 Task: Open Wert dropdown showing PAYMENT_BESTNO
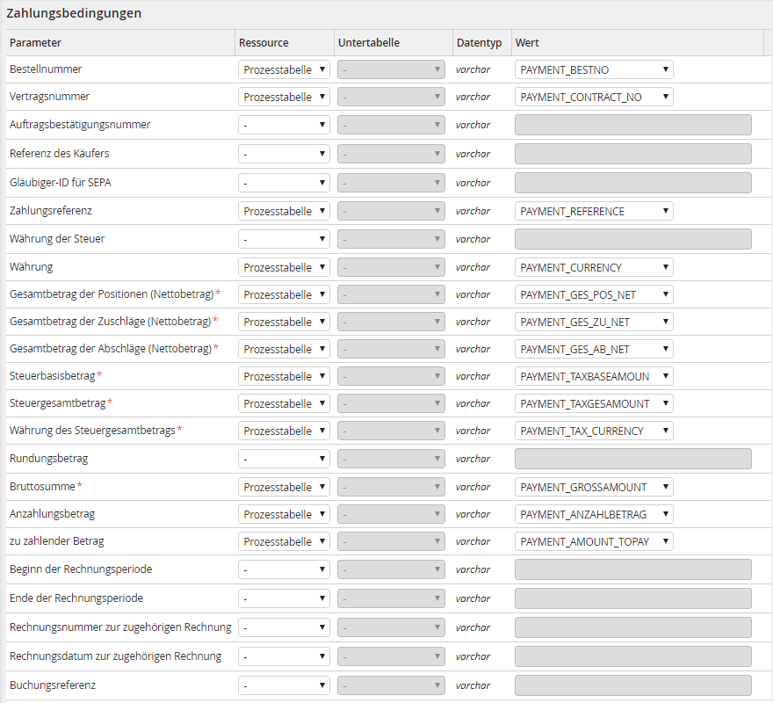tap(594, 69)
